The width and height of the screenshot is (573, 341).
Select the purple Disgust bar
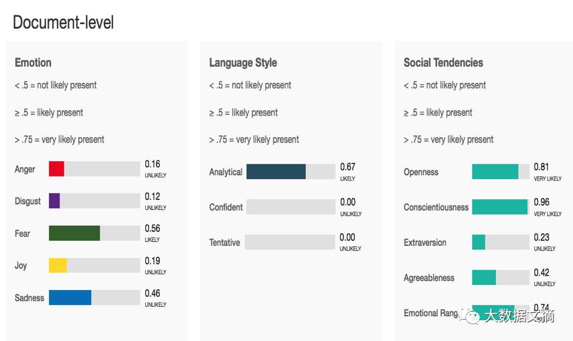[x=94, y=201]
